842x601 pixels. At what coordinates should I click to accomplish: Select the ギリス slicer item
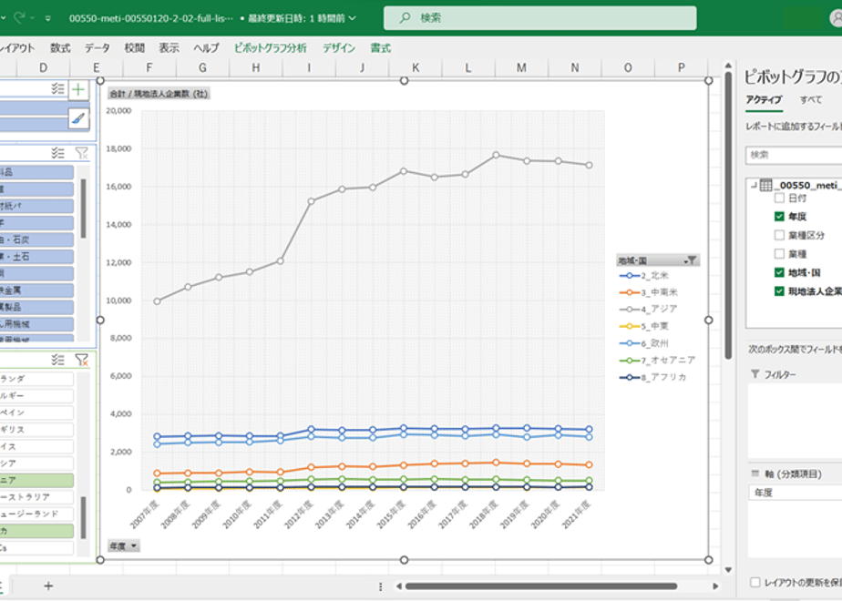pos(36,429)
